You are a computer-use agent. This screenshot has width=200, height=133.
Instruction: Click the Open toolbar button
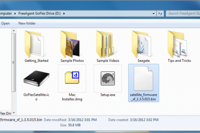(x=5, y=24)
